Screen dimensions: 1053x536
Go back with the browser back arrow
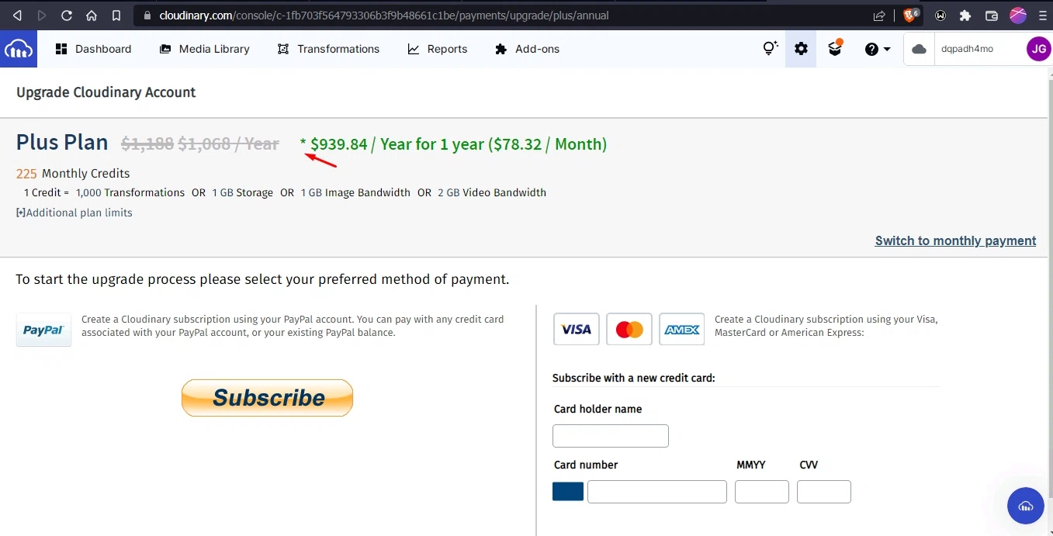17,16
